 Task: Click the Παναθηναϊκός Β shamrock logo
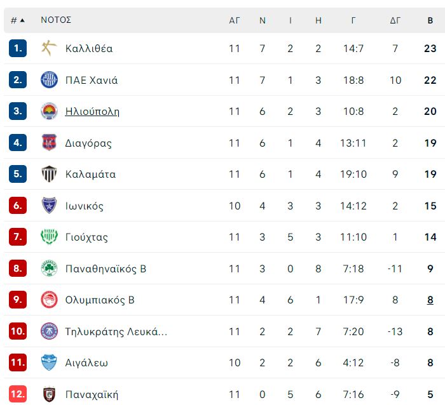tap(49, 268)
